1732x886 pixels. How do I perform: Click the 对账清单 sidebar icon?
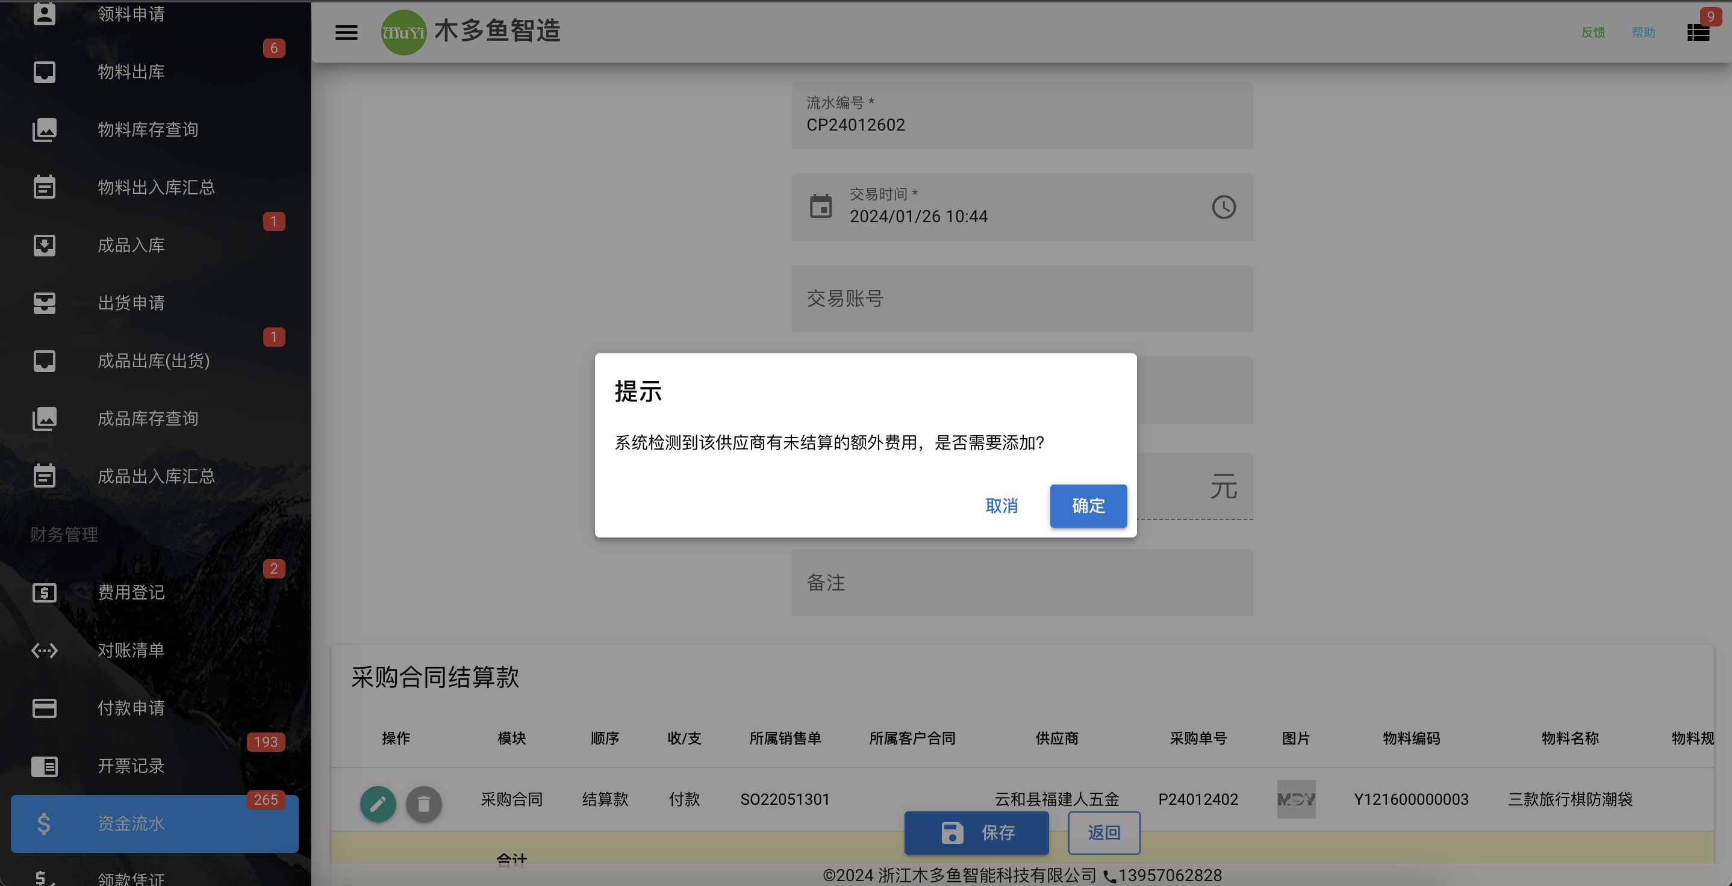click(45, 650)
